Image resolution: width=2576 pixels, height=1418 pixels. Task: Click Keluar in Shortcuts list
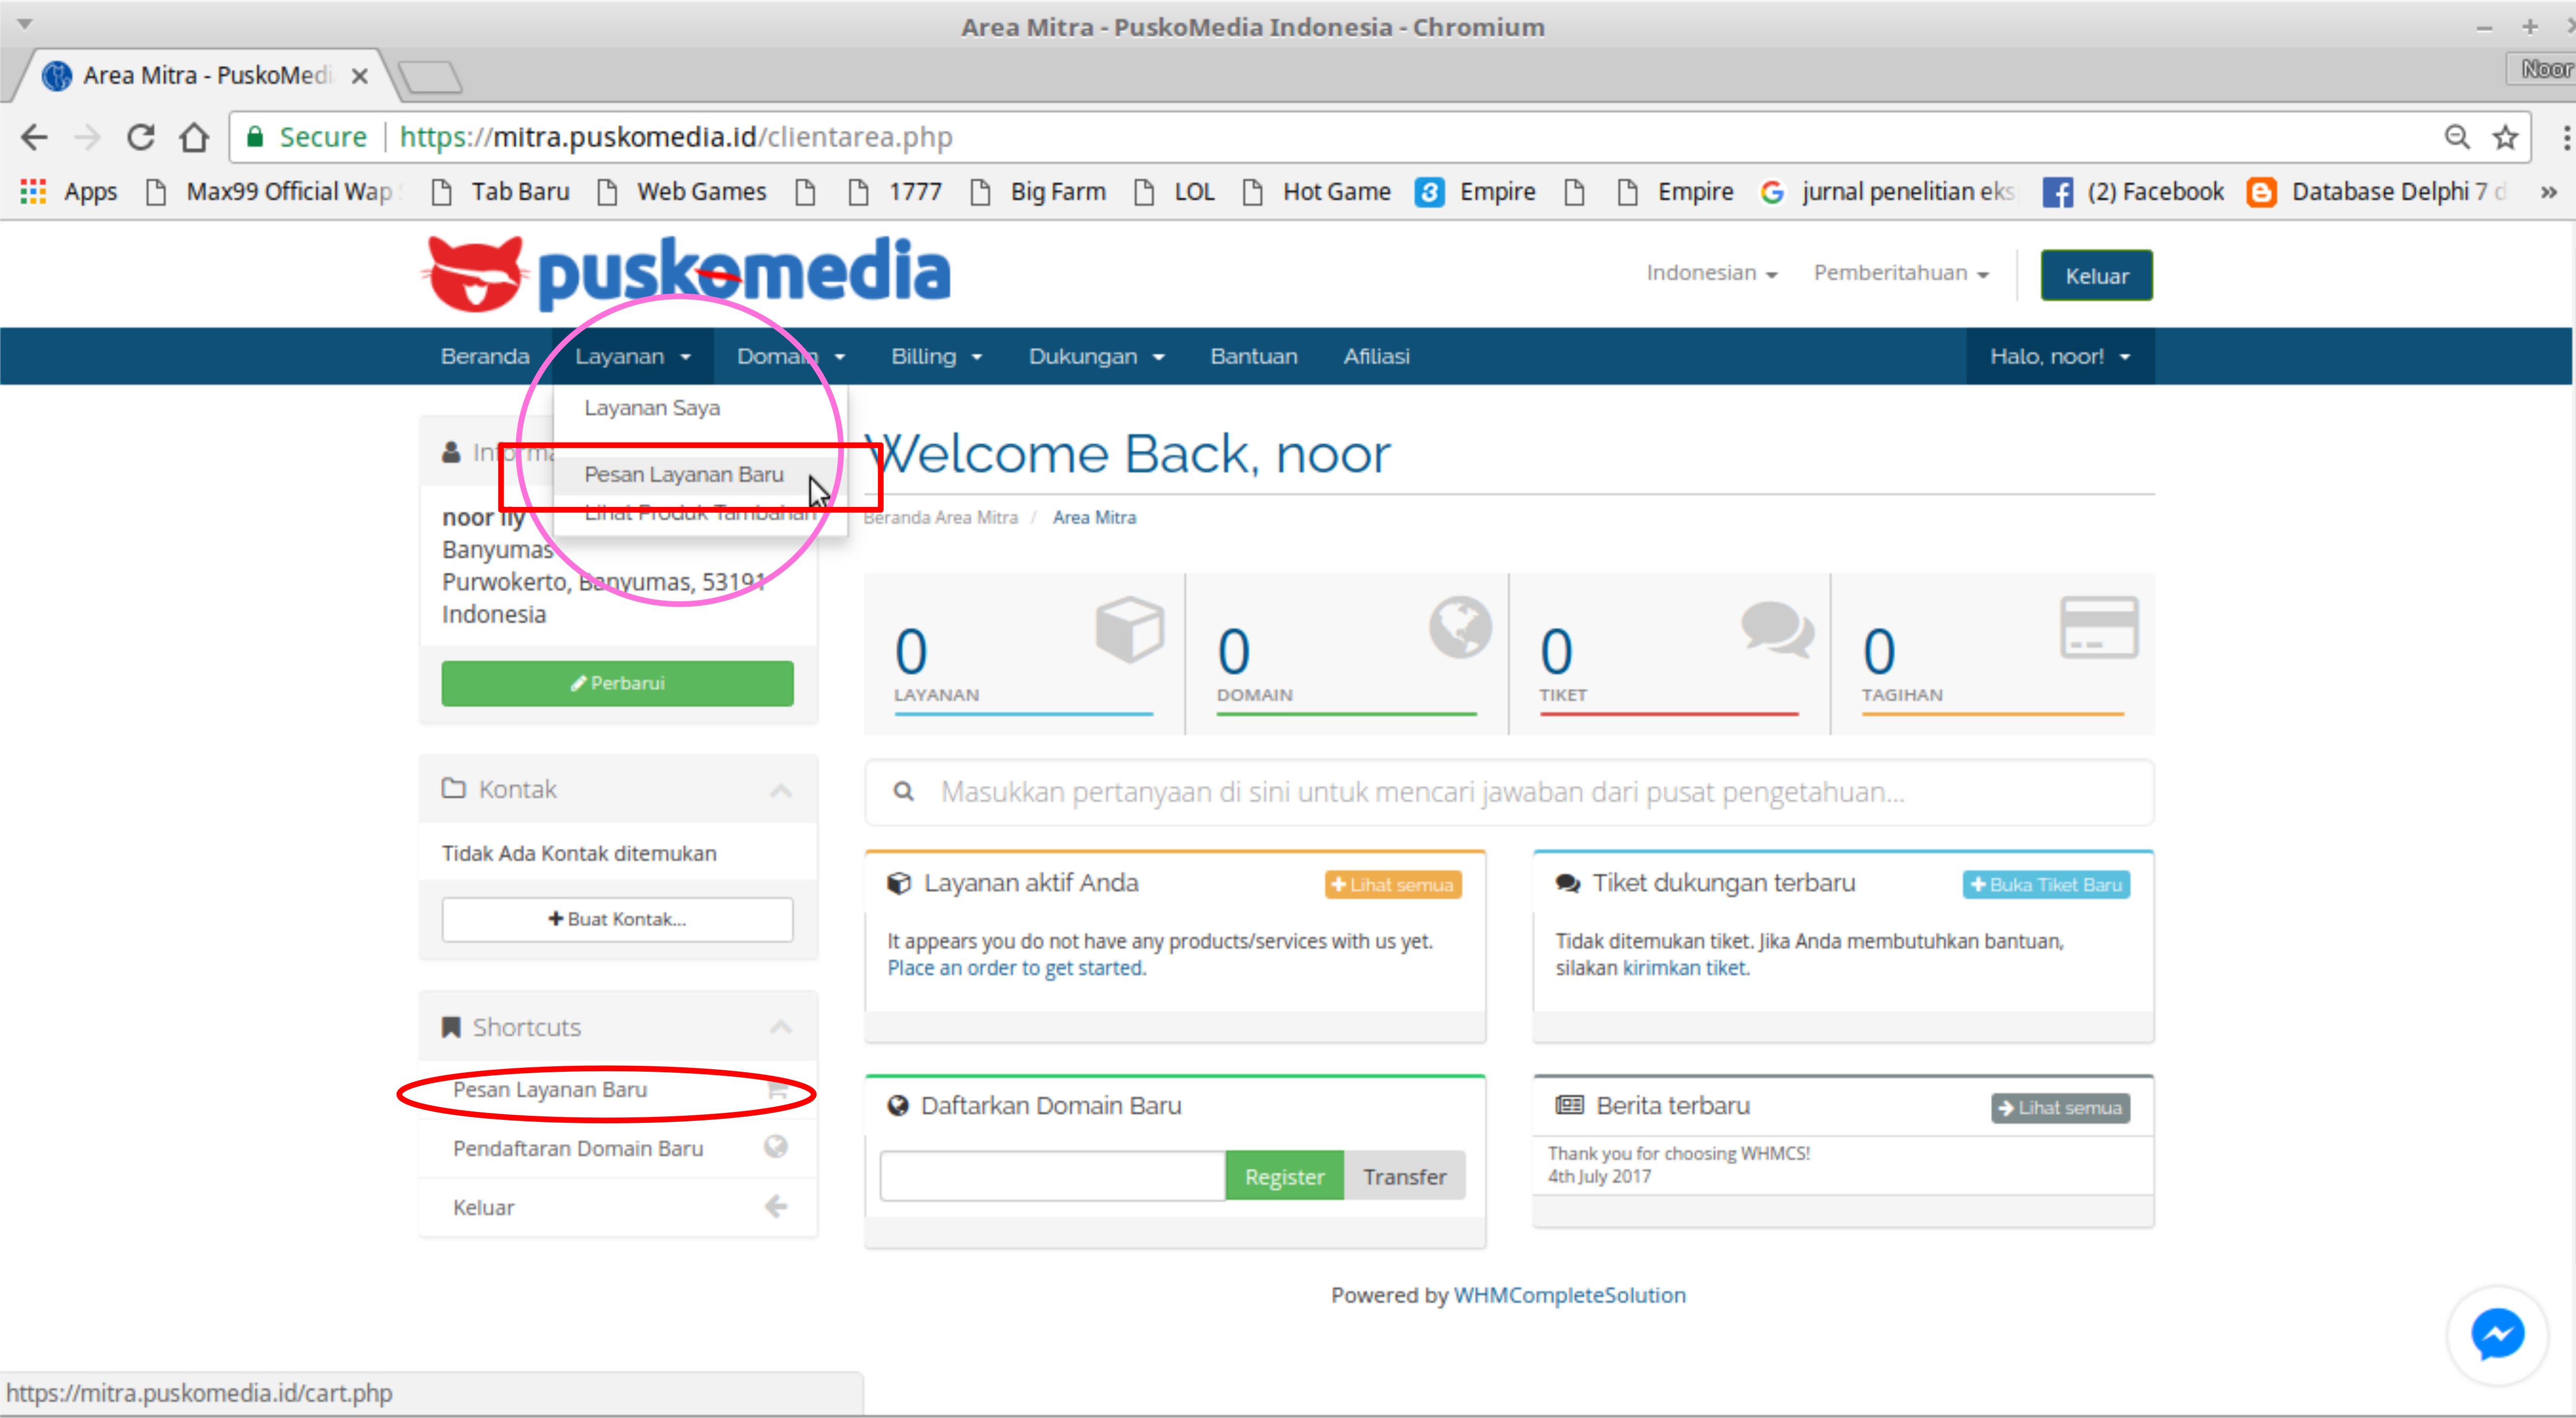click(617, 1208)
